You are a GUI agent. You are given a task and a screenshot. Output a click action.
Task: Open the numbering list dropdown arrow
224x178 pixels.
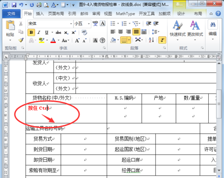130,23
